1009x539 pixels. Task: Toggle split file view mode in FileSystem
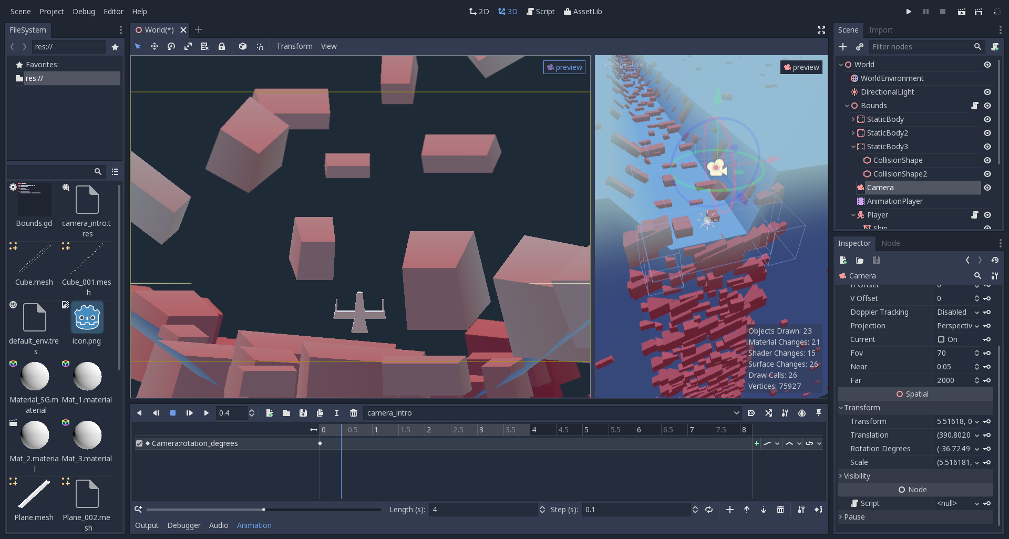tap(115, 172)
